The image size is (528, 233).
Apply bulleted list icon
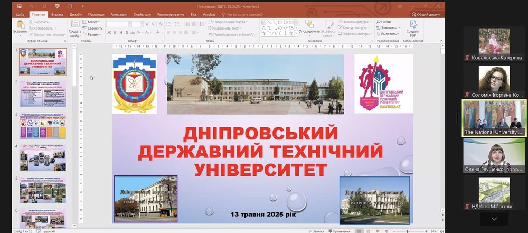click(x=169, y=24)
